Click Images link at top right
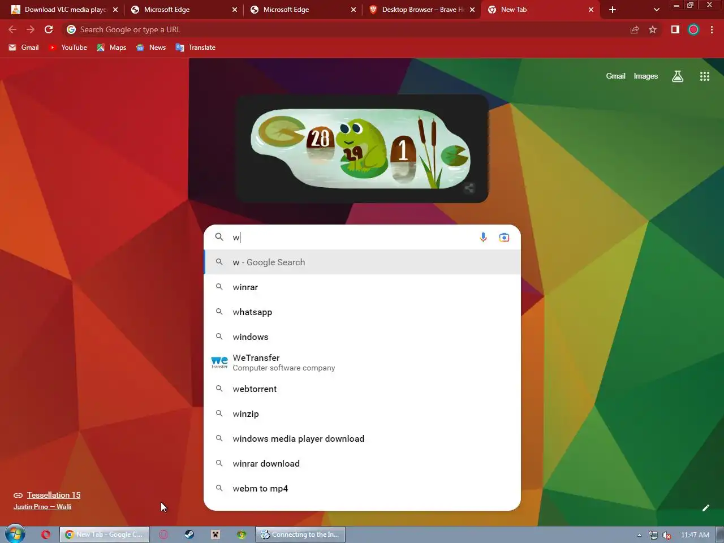 645,76
